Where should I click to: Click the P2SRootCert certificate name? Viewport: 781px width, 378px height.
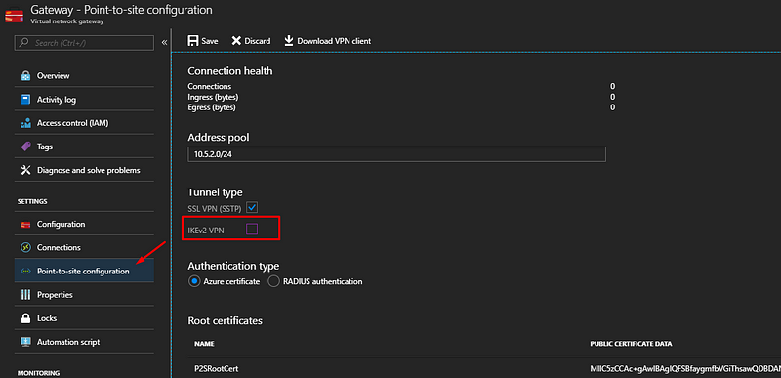(x=216, y=369)
